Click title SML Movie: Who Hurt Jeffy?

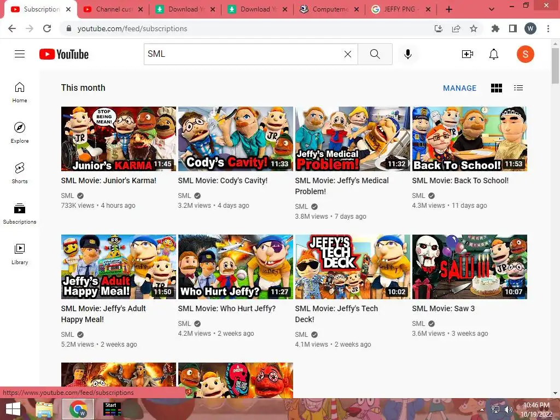tap(227, 308)
